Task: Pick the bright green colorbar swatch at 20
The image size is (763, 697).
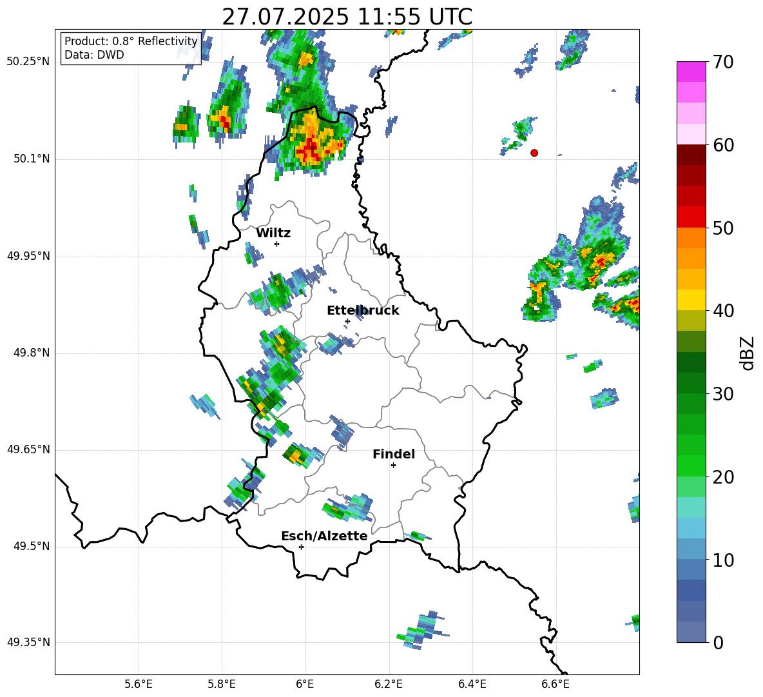Action: pyautogui.click(x=691, y=466)
